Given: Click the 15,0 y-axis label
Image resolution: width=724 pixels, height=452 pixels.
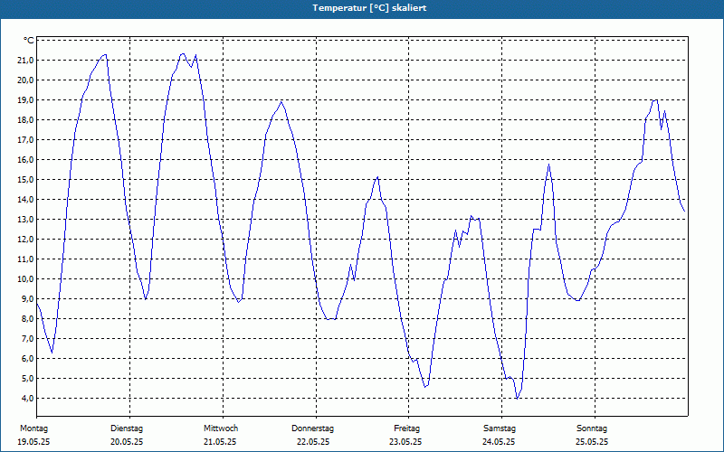Looking at the screenshot, I should coord(25,179).
